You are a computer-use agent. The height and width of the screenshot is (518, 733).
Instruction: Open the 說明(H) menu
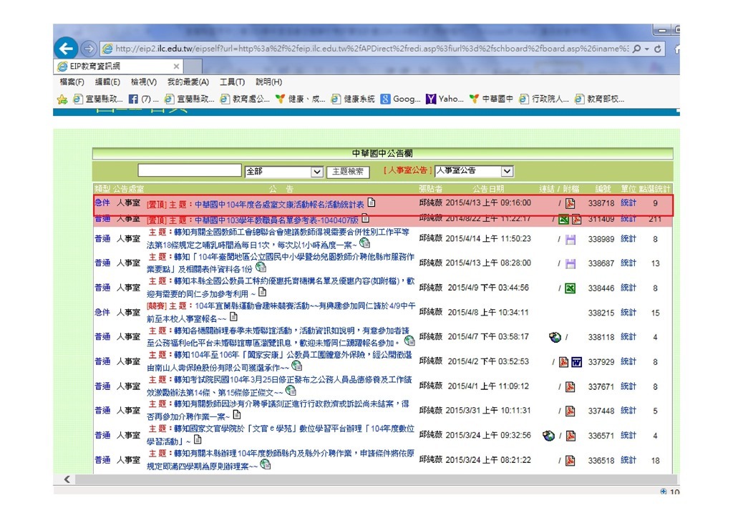pos(268,82)
